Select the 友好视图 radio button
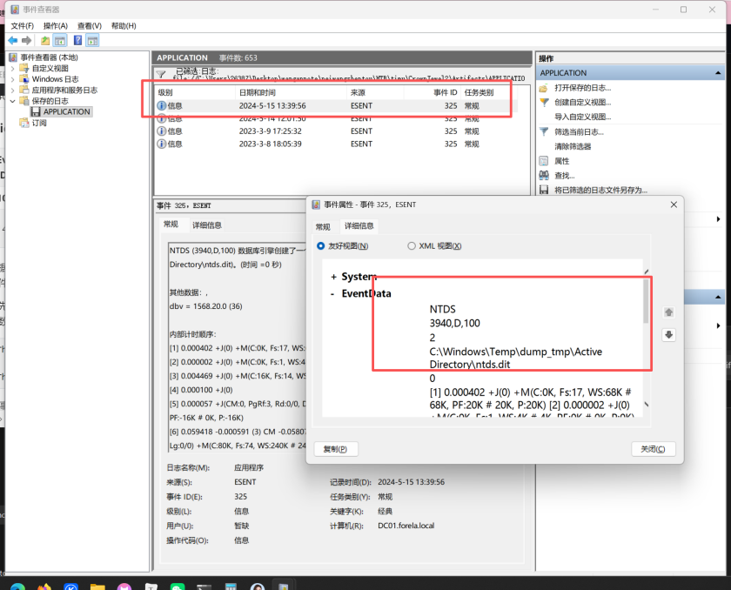The height and width of the screenshot is (590, 731). [x=320, y=246]
